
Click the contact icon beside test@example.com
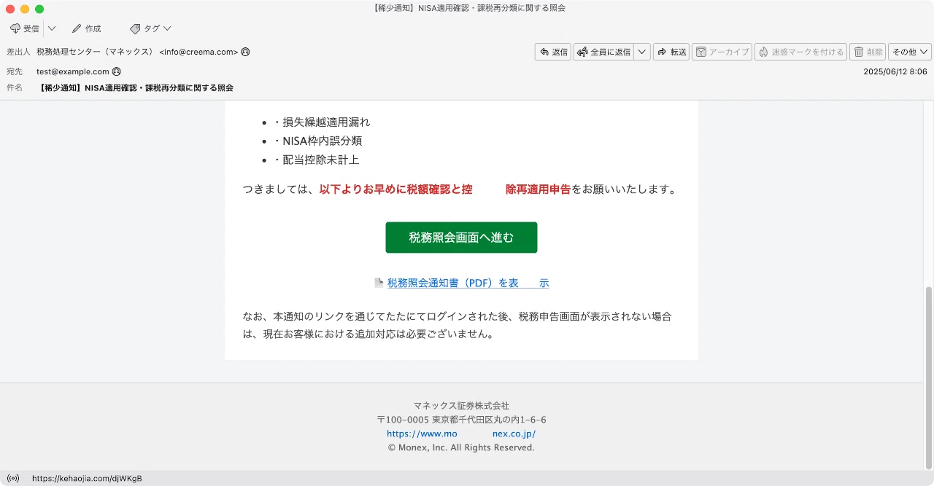coord(117,71)
